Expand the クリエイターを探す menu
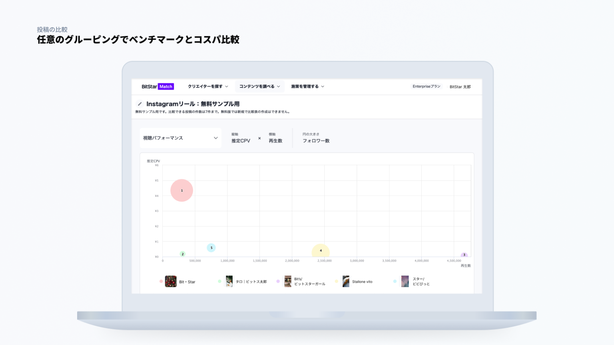614x345 pixels. tap(208, 87)
